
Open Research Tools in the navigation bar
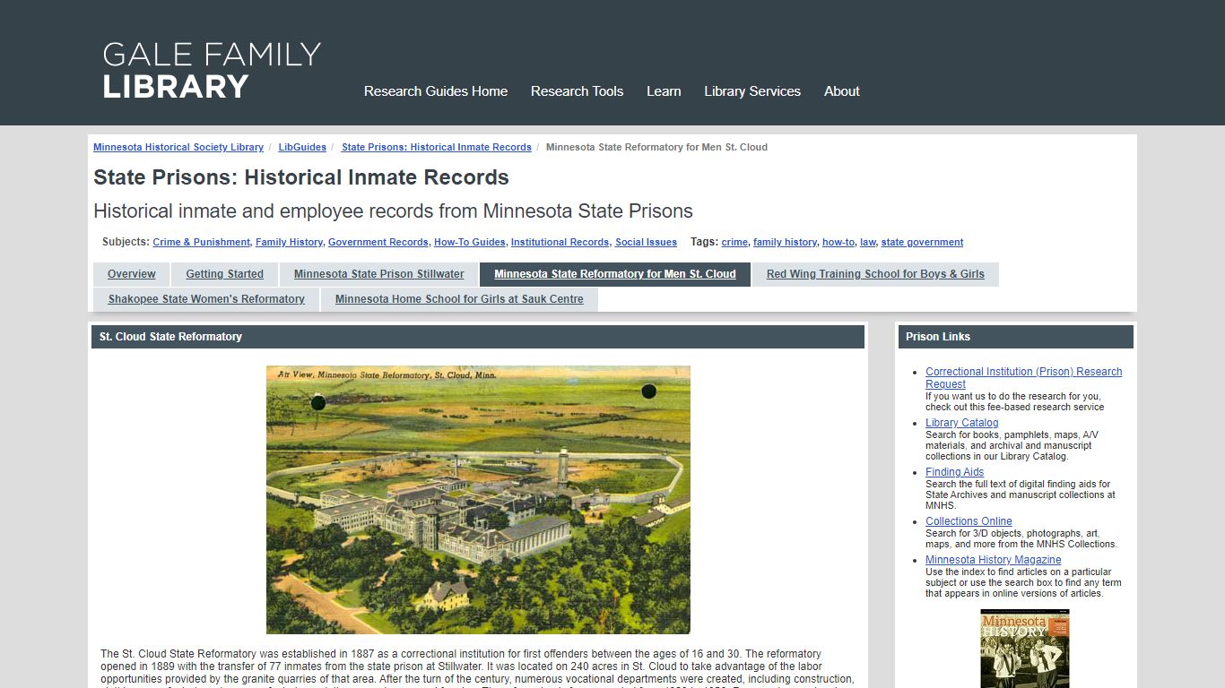[x=577, y=90]
